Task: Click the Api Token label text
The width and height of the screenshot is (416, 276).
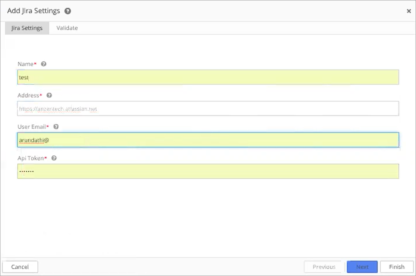Action: tap(30, 158)
